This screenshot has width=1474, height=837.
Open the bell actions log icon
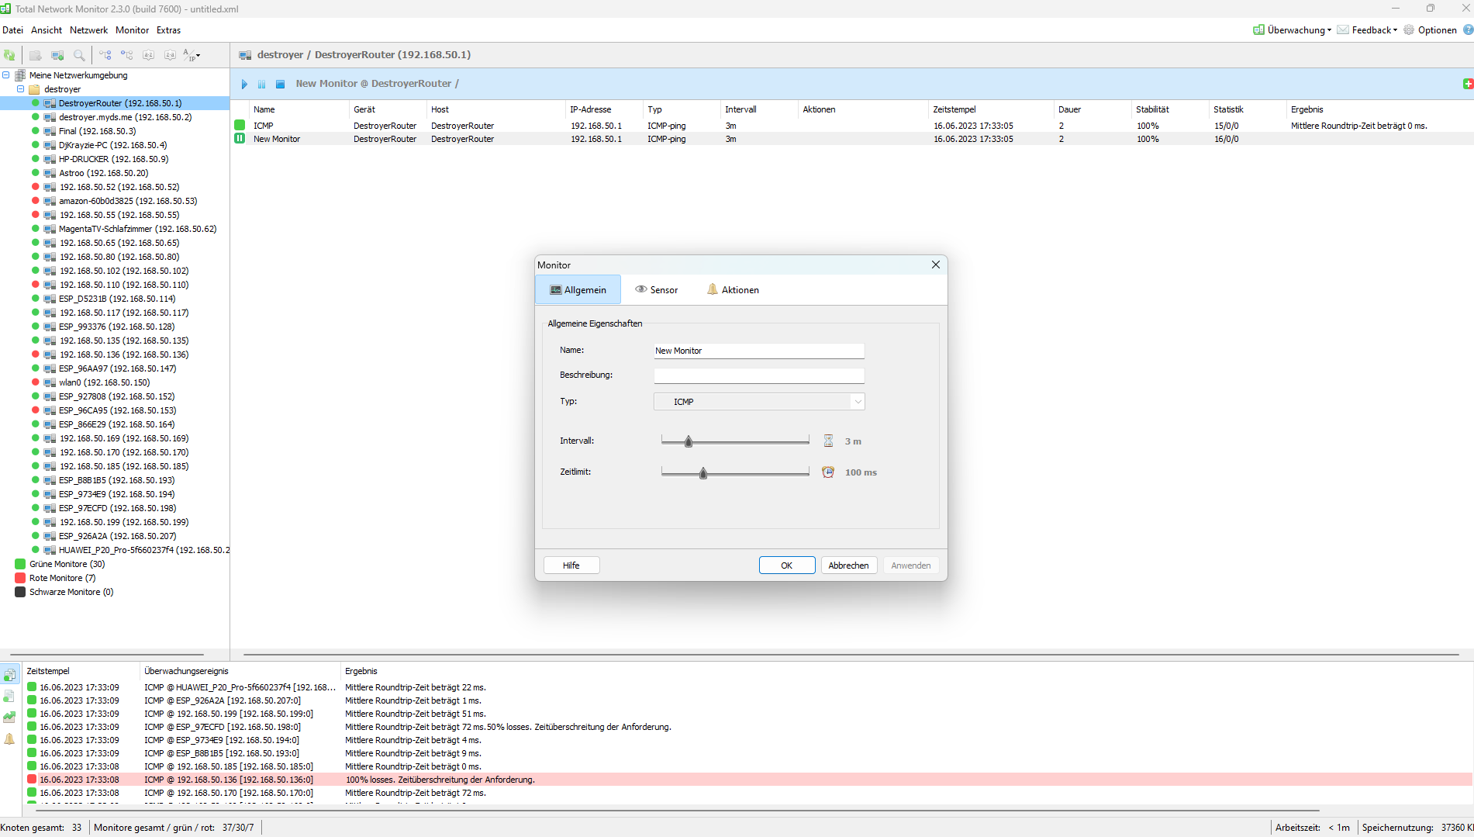[x=9, y=738]
